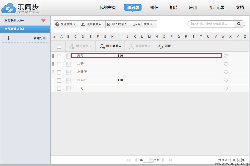Filter contacts by letter A

click(x=61, y=37)
